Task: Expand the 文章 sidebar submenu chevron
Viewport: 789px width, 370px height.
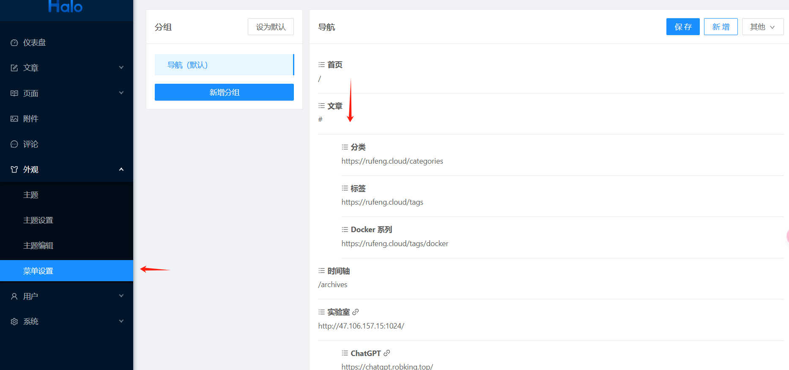Action: coord(121,68)
